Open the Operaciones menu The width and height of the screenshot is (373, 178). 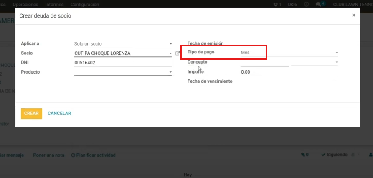[x=25, y=5]
